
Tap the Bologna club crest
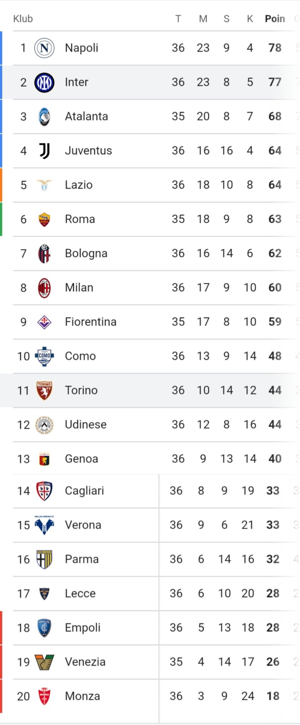(x=44, y=254)
